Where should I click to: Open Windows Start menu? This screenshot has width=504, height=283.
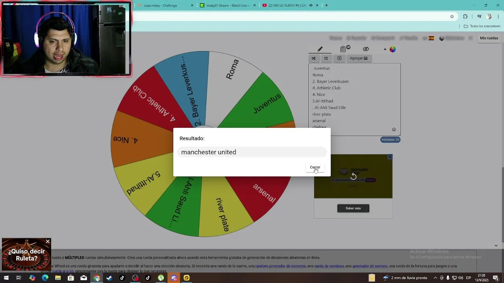tap(6, 278)
